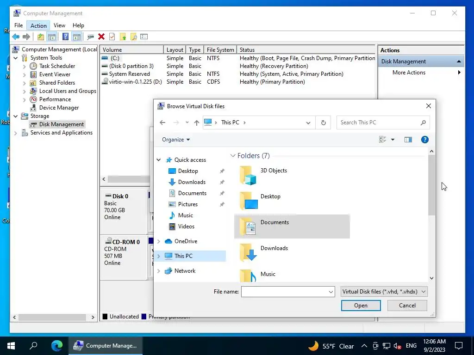474x355 pixels.
Task: Click the checklist settings toolbar icon
Action: pos(144,37)
